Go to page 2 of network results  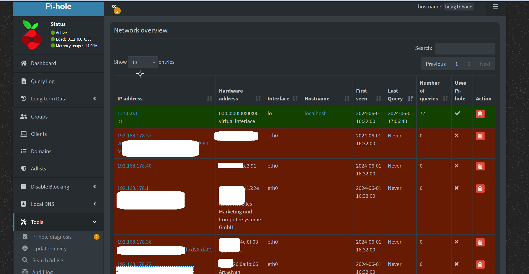point(469,64)
